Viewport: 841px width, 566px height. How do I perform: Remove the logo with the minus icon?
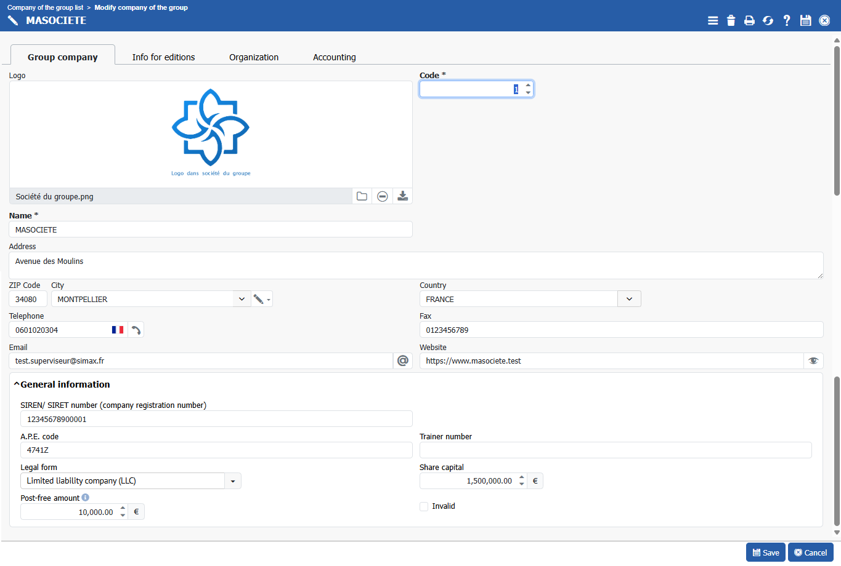click(x=383, y=196)
